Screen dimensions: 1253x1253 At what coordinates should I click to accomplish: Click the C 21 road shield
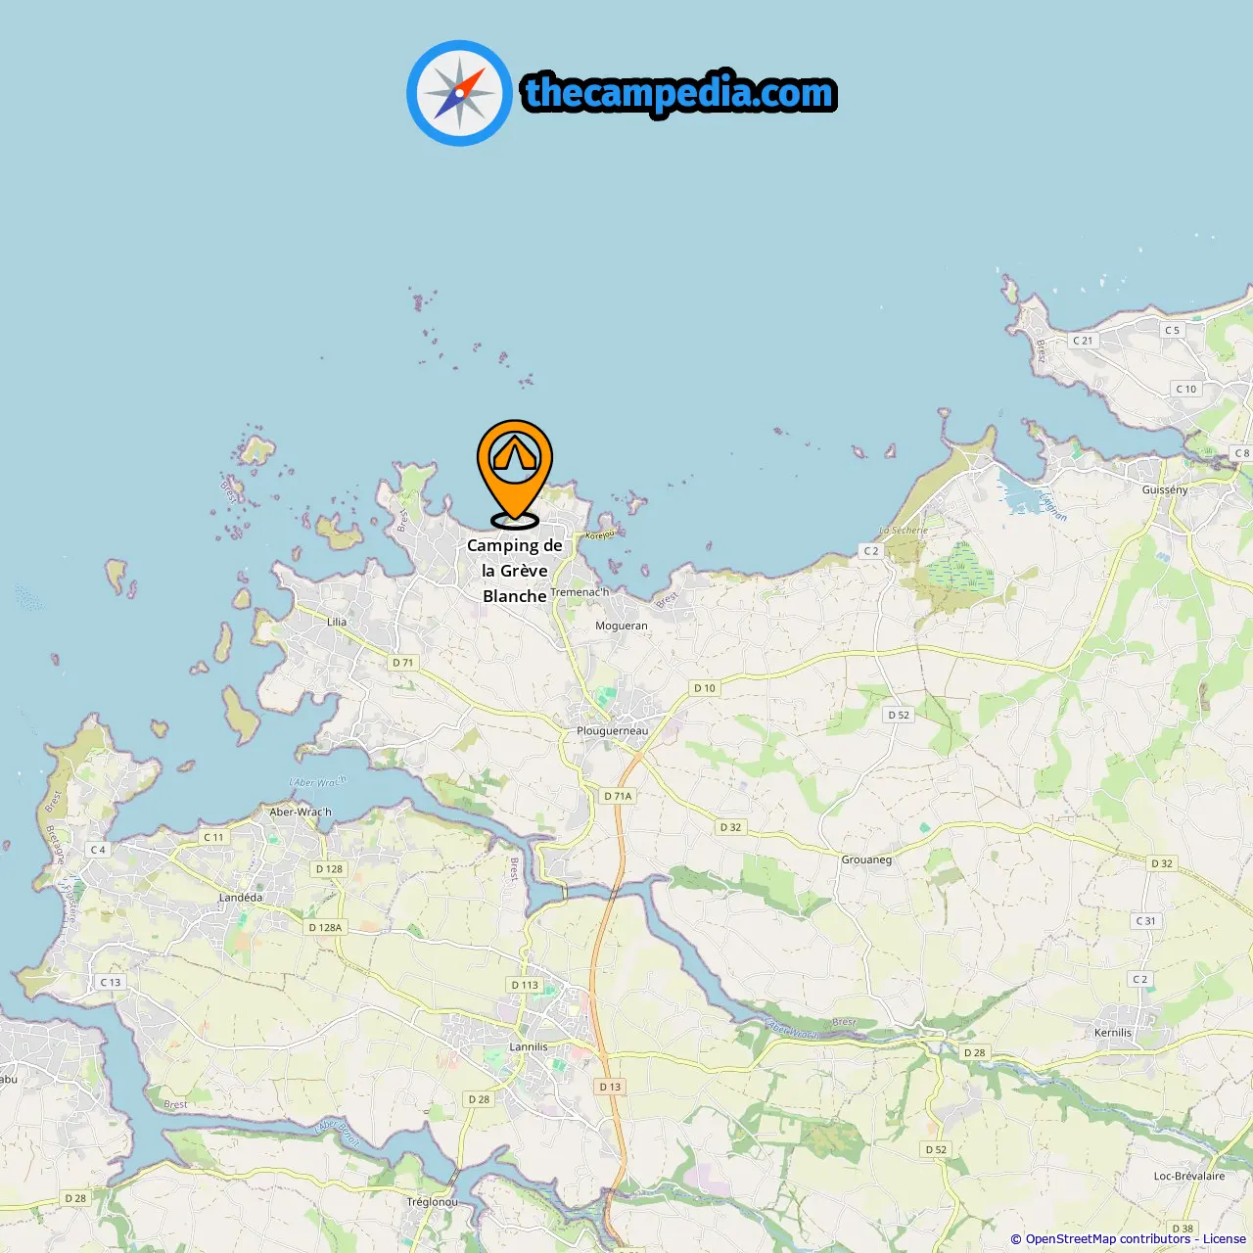[1083, 341]
